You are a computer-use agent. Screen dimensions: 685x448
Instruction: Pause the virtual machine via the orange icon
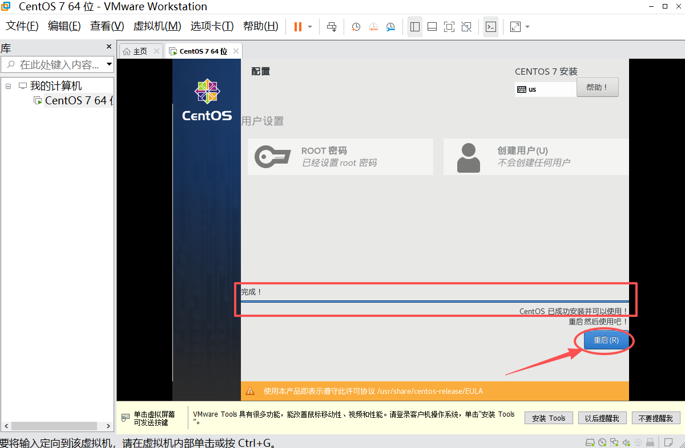[297, 27]
